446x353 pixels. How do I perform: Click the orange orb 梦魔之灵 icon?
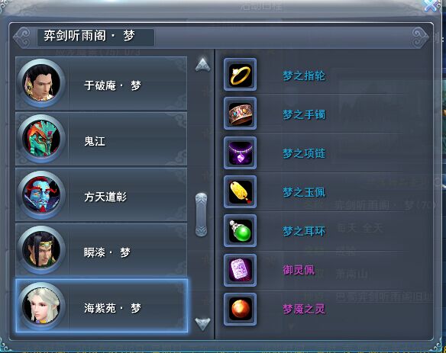click(x=240, y=309)
